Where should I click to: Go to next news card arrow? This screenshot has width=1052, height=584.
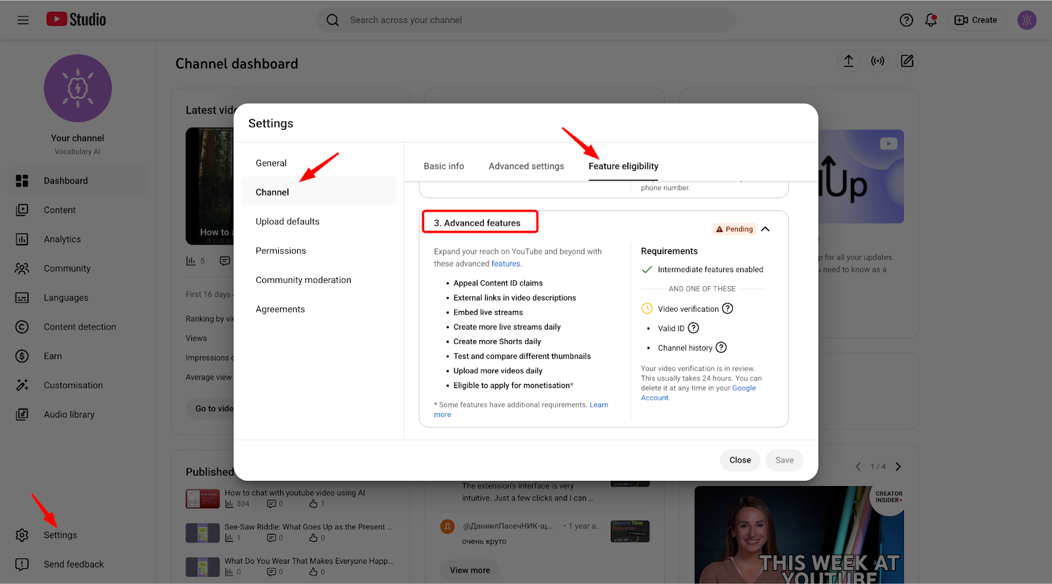(898, 467)
